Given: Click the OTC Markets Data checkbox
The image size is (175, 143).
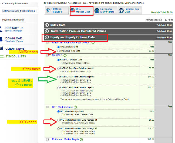Looking at the screenshot, I should (48, 107).
